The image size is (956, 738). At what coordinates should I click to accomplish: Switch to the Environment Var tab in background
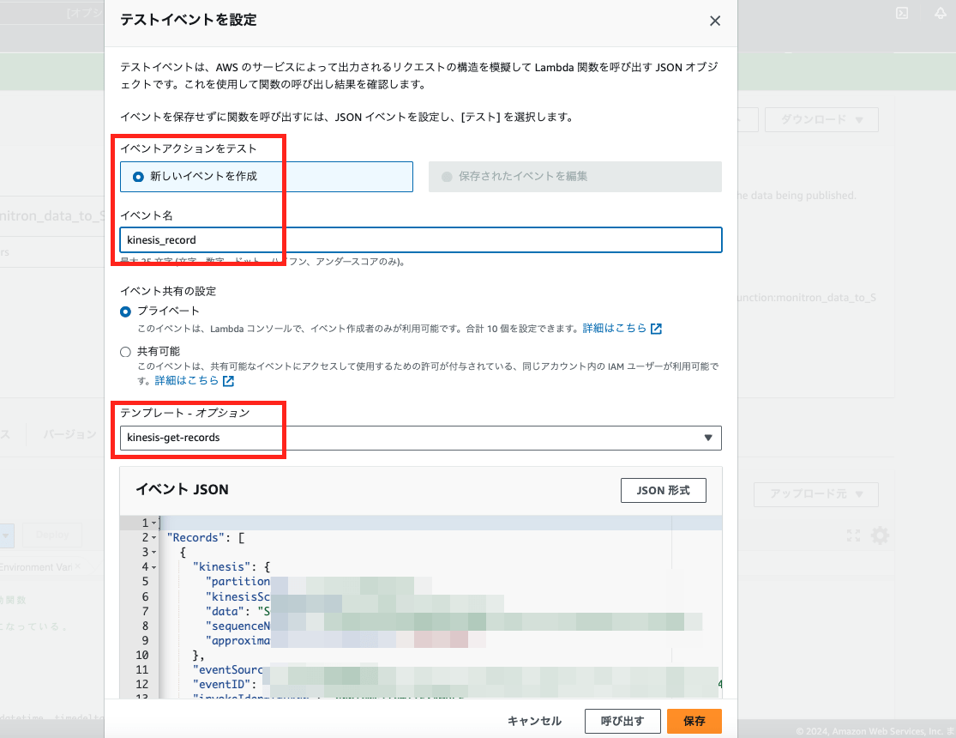point(36,567)
